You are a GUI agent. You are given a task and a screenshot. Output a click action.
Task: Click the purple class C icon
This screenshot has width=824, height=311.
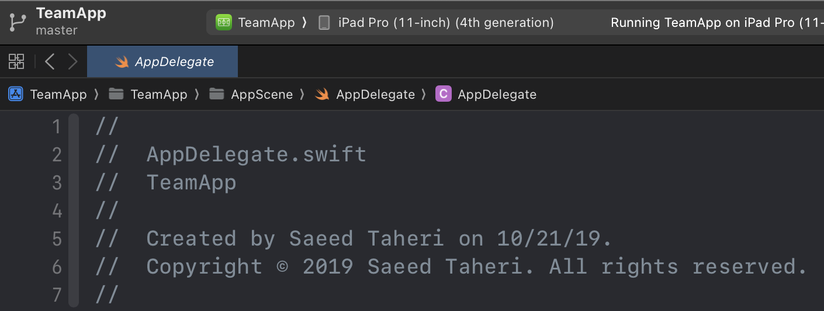pyautogui.click(x=444, y=94)
